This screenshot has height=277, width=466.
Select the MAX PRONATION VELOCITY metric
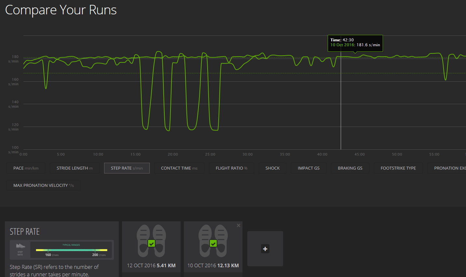43,185
